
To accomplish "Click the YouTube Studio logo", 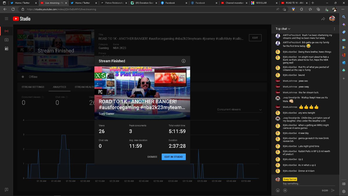I will pos(21,19).
